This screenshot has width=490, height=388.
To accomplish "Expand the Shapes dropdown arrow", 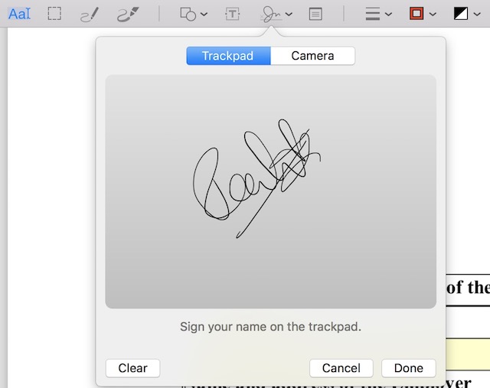I will 204,15.
